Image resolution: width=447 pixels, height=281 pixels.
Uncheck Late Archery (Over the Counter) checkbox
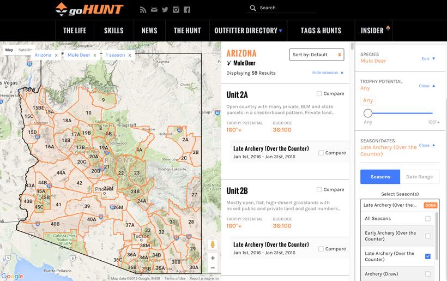coord(427,256)
